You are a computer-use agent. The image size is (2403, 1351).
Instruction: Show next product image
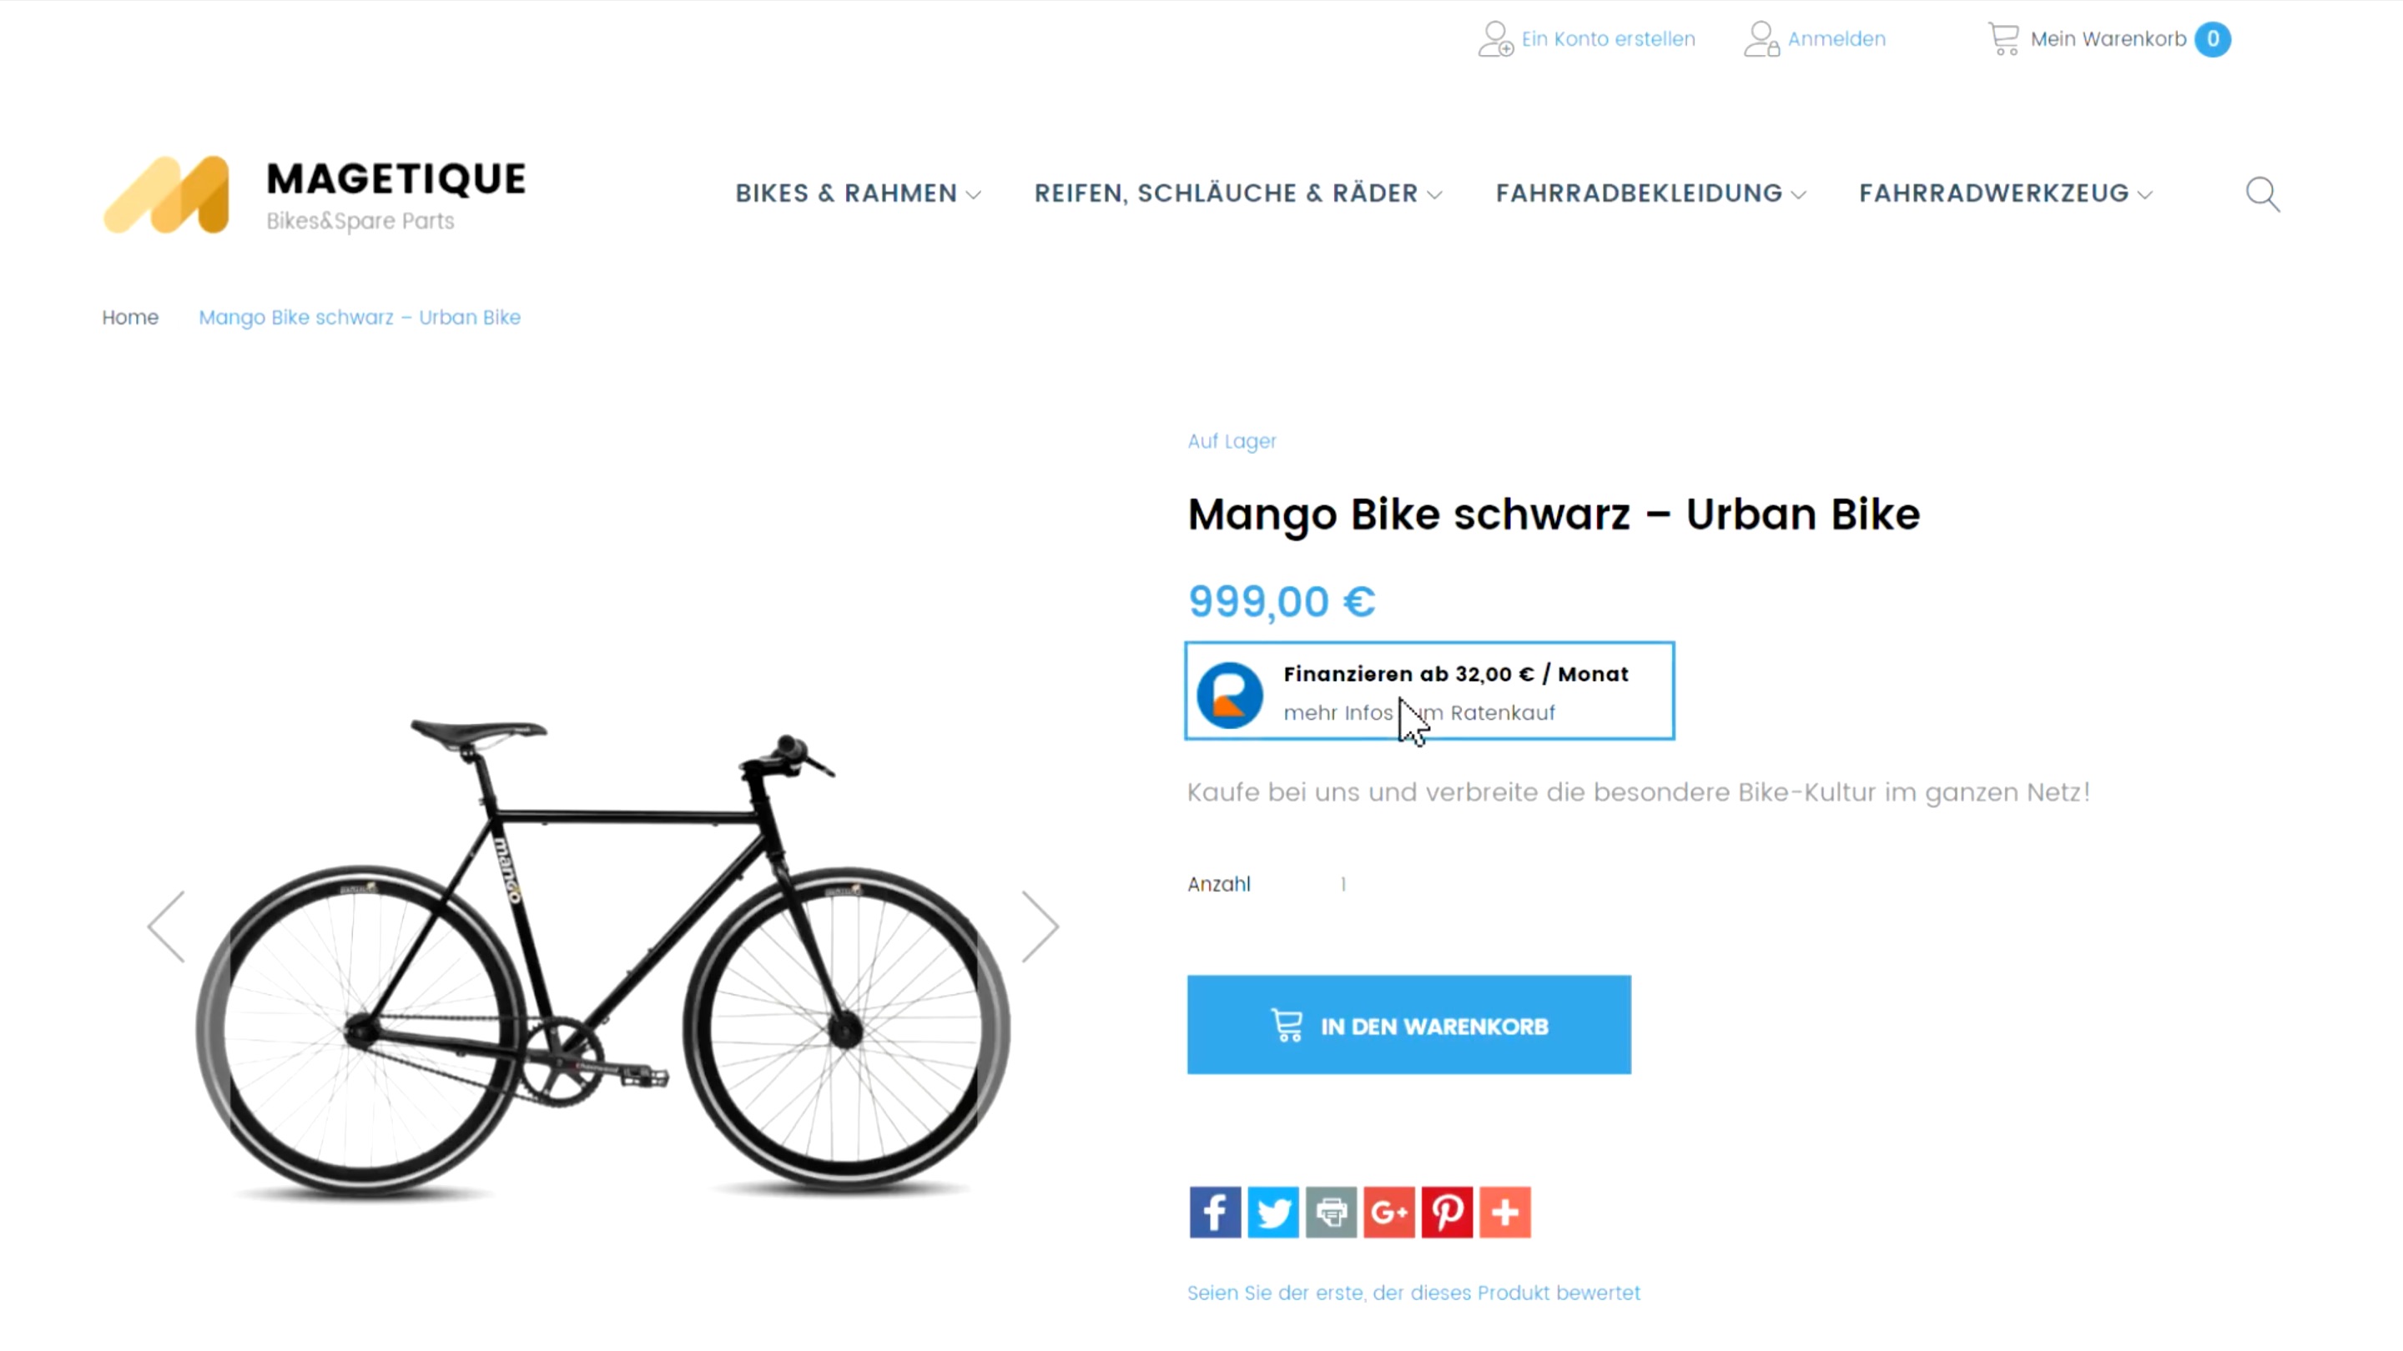[1039, 926]
